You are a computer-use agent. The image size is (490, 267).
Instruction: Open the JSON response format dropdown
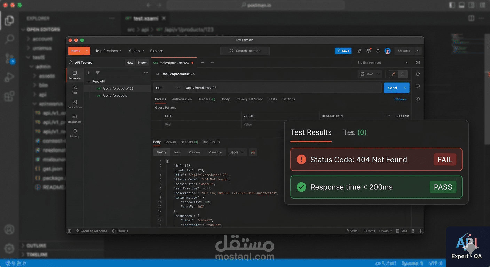pyautogui.click(x=237, y=152)
